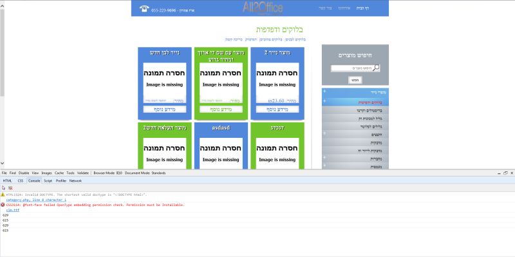515x257 pixels.
Task: Open the Validate menu in developer tools
Action: (x=83, y=173)
